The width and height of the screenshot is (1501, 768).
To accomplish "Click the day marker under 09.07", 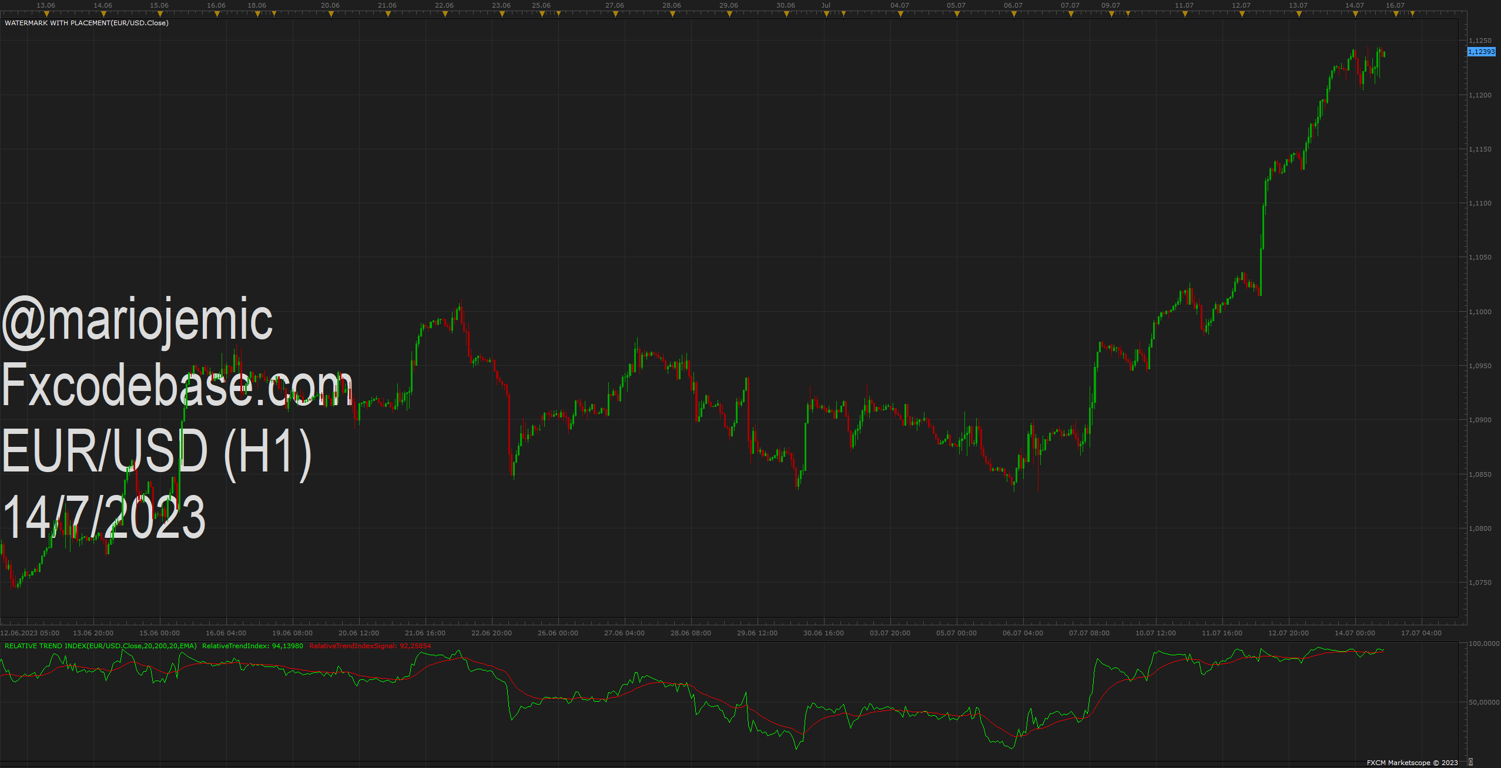I will point(1111,14).
